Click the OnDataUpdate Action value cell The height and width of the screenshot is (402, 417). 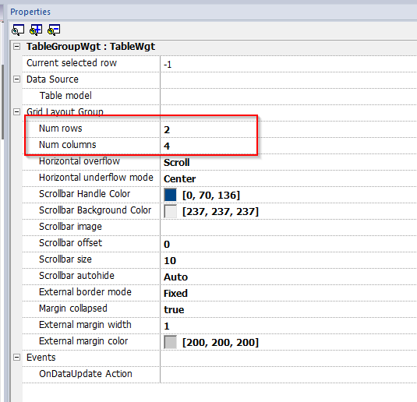[x=288, y=375]
